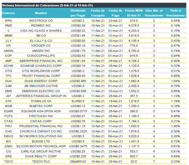Click the name CARLYLE GROUP INC/THE
Viewport: 189px width, 165px height.
(41, 152)
